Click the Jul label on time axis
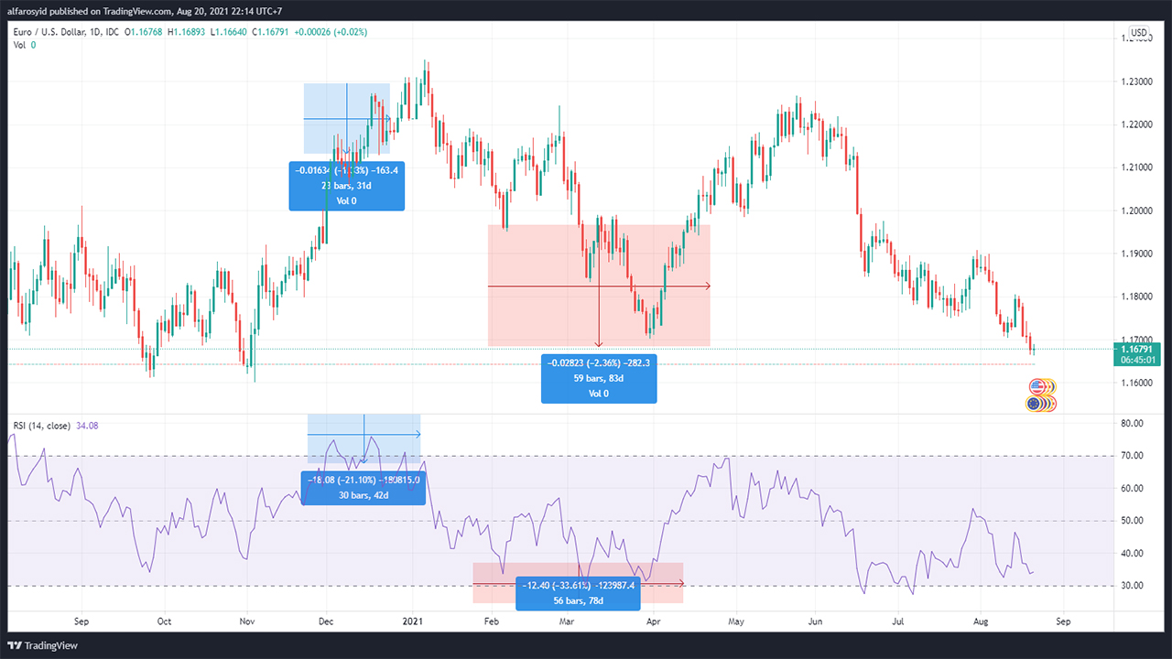1172x659 pixels. (x=899, y=621)
